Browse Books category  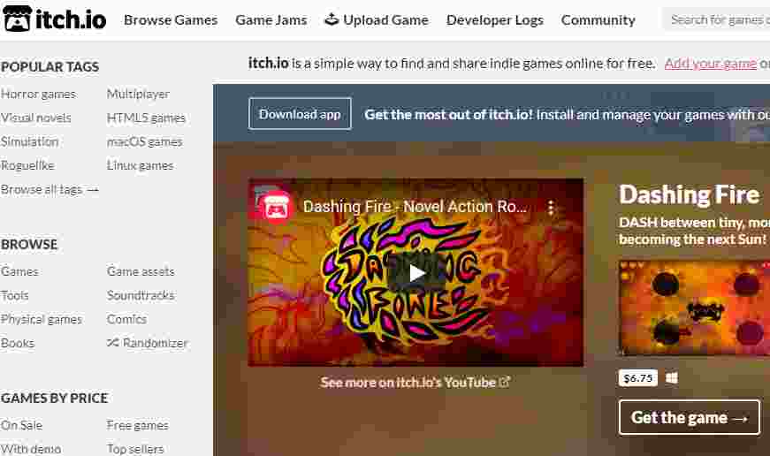click(18, 343)
